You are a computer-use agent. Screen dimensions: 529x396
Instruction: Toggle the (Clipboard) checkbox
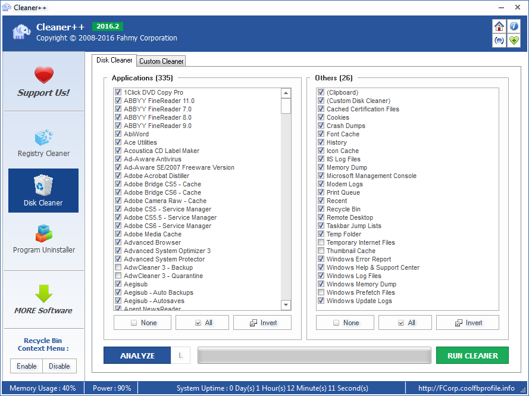(321, 92)
